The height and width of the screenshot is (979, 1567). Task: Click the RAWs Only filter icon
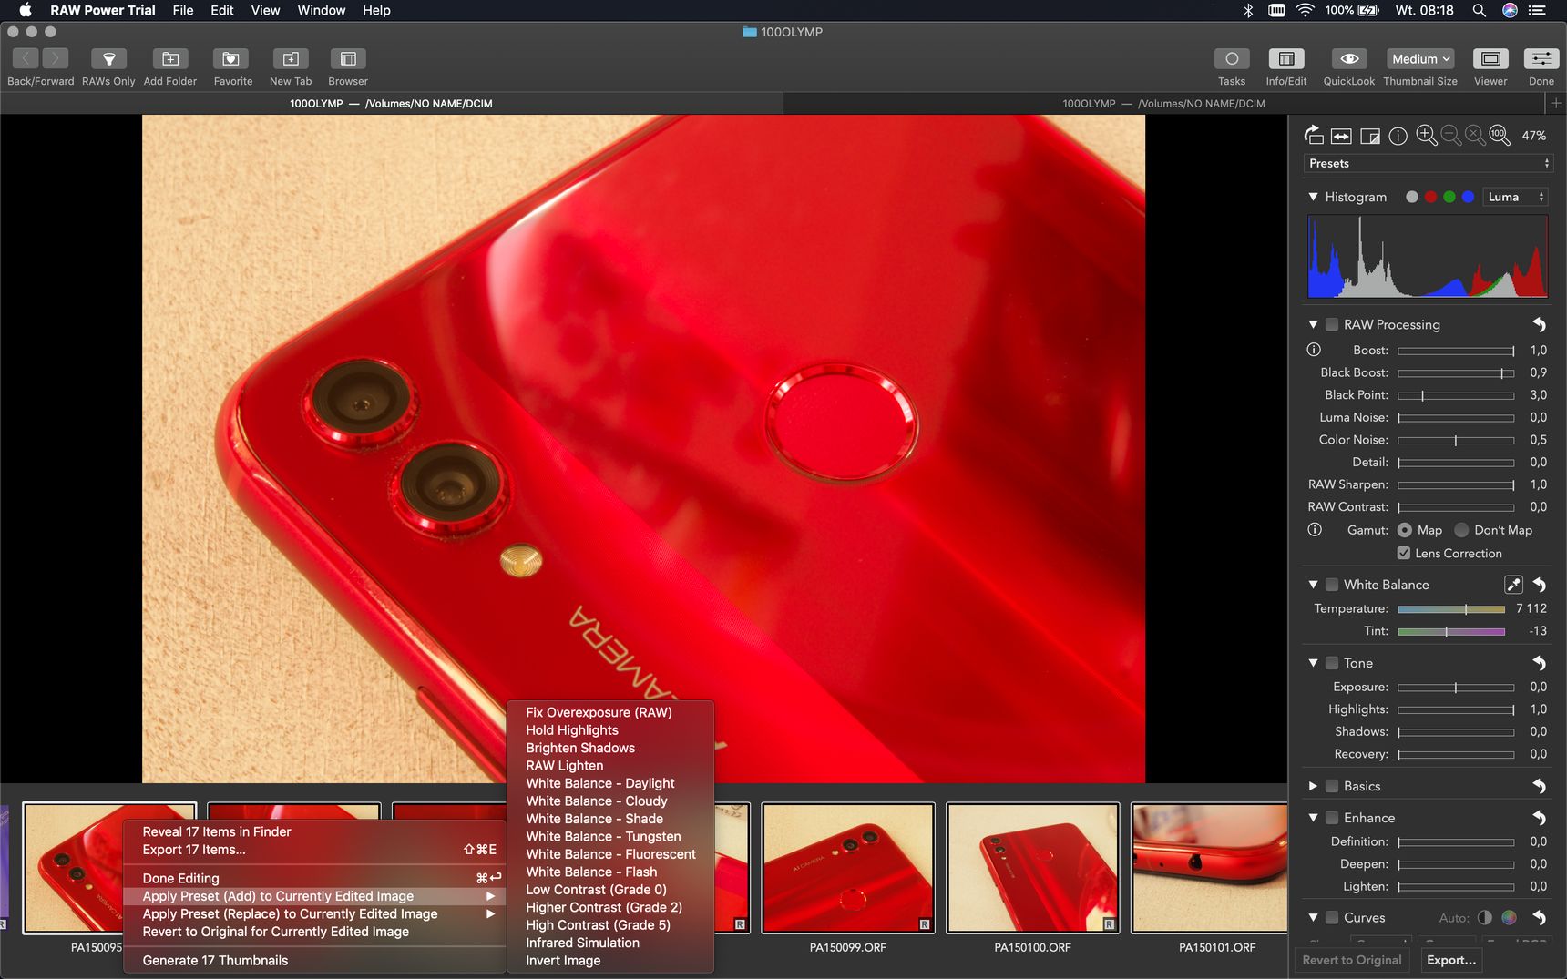(108, 59)
